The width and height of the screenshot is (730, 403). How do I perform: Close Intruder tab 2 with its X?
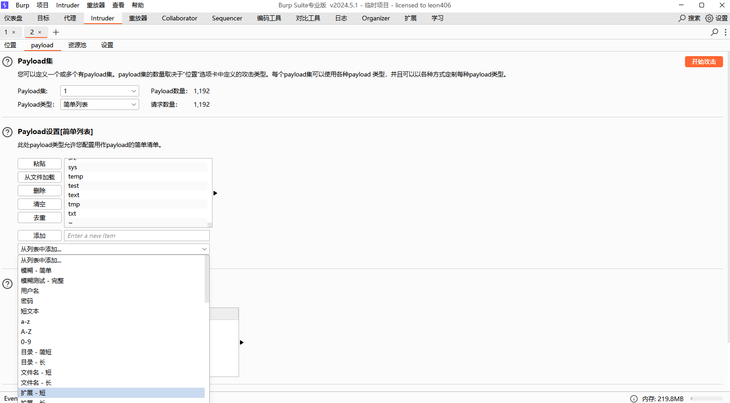click(x=40, y=32)
